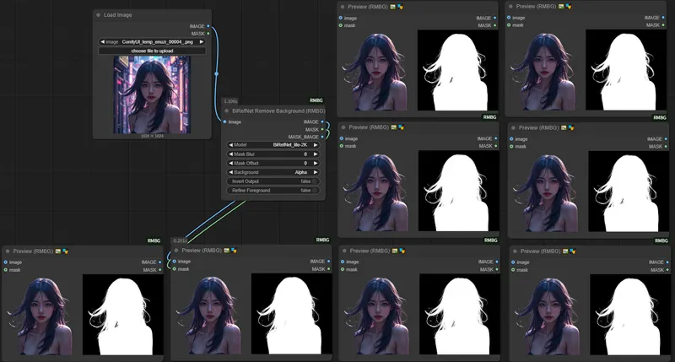This screenshot has width=675, height=362.
Task: Click the RMBG badge above the BiRefNet node
Action: pyautogui.click(x=316, y=100)
